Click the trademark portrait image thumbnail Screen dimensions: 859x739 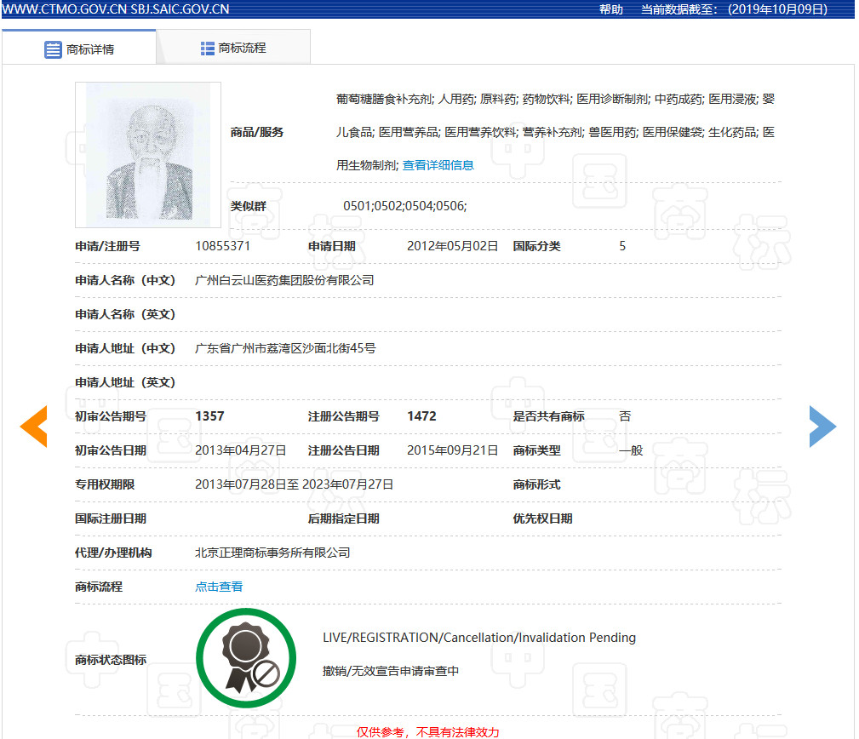point(147,154)
